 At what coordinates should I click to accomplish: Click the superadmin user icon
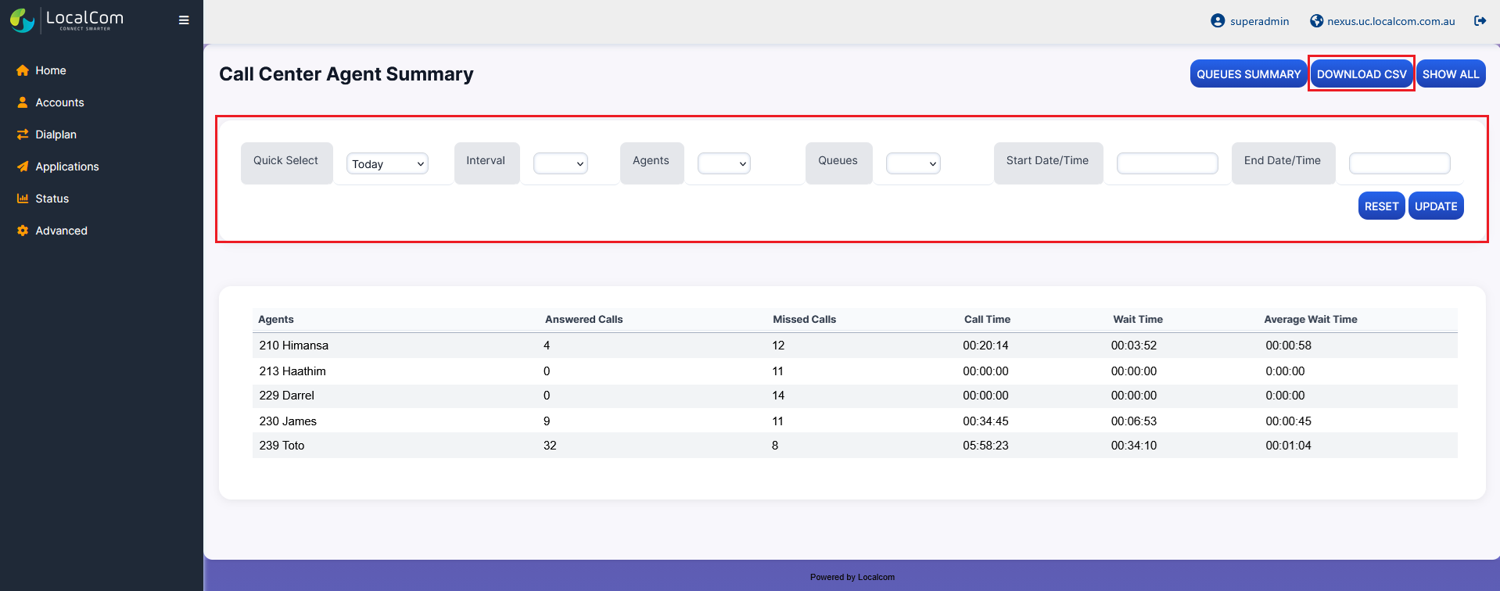point(1217,21)
